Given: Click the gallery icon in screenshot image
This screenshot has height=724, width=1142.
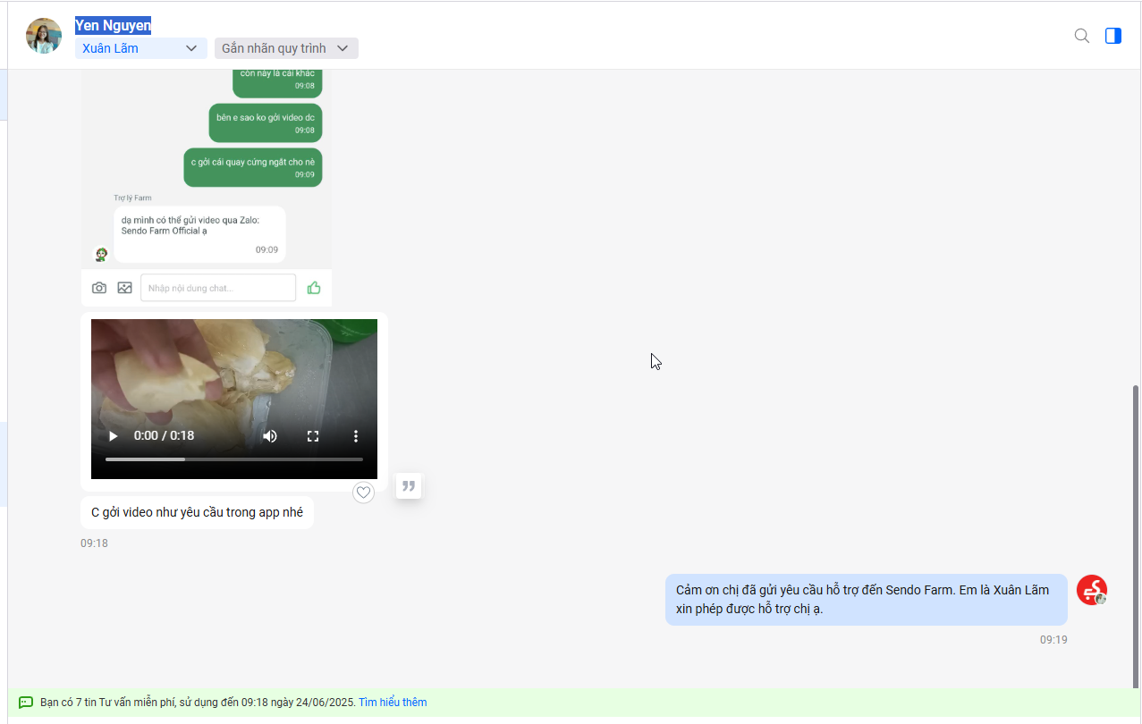Looking at the screenshot, I should click(124, 288).
